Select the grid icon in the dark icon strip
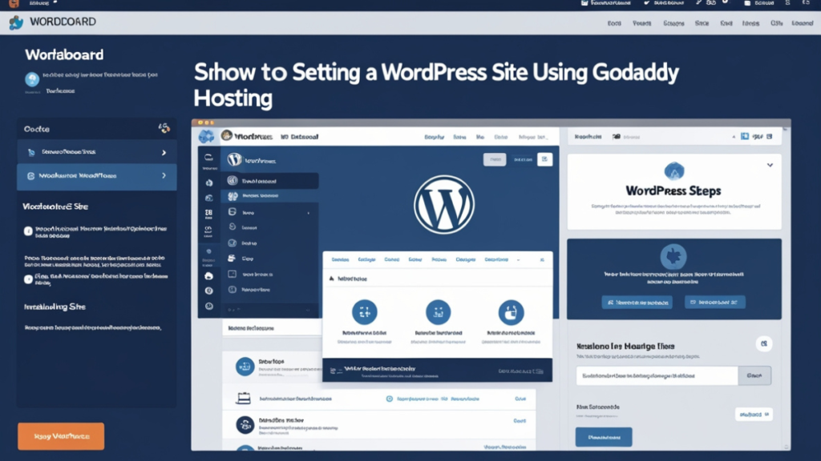The image size is (821, 461). [x=209, y=212]
